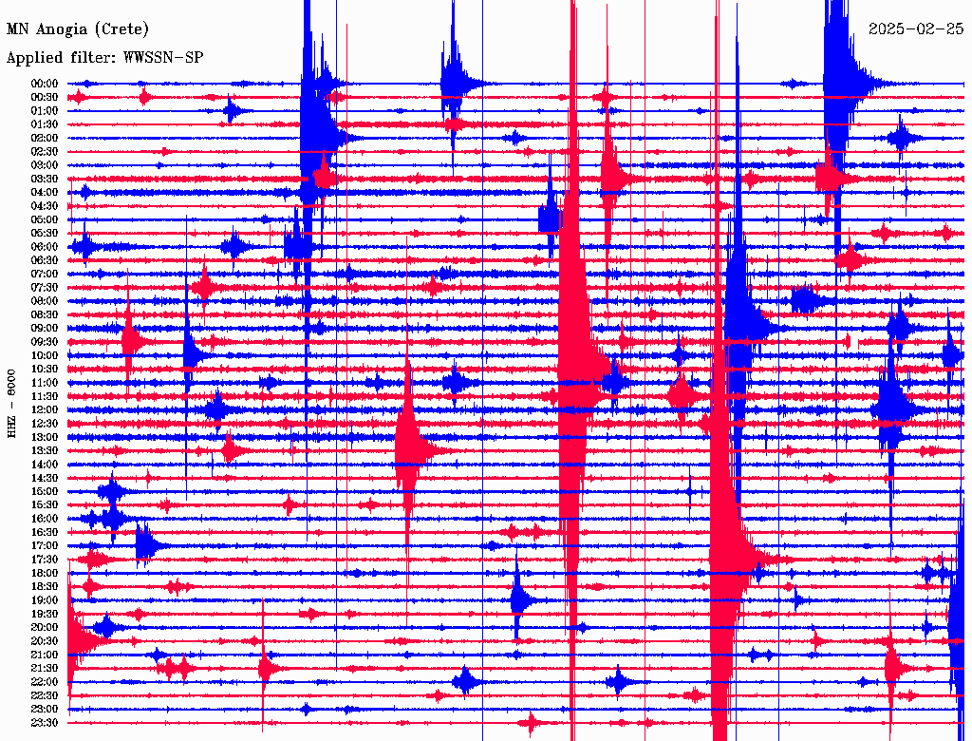
Task: Select the 22:00 time label
Action: pos(44,682)
